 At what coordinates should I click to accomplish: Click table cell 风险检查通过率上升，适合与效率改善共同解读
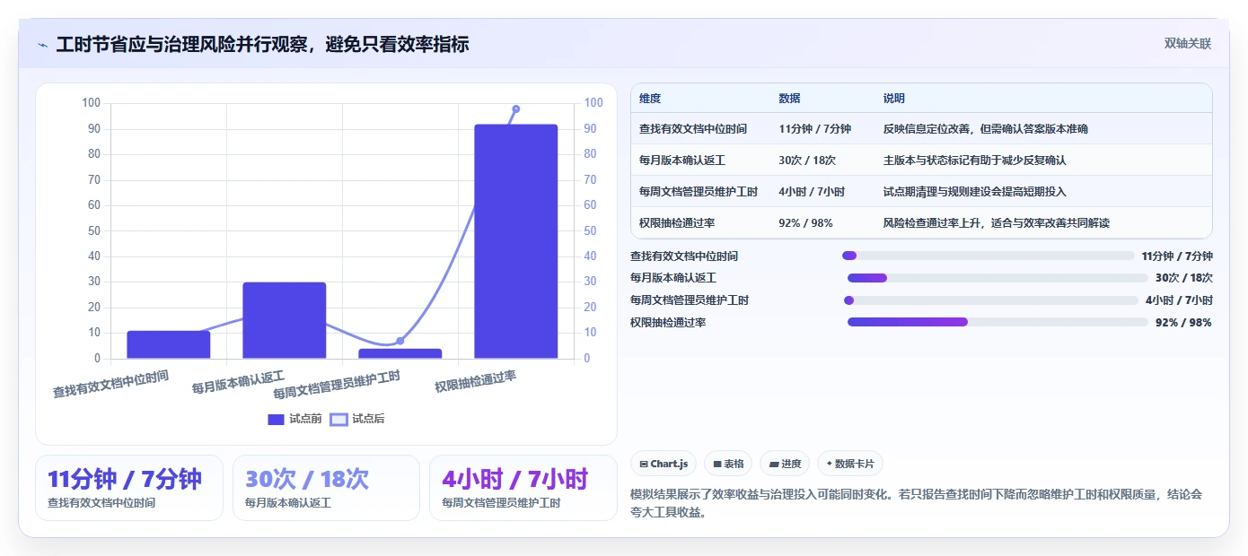click(997, 223)
